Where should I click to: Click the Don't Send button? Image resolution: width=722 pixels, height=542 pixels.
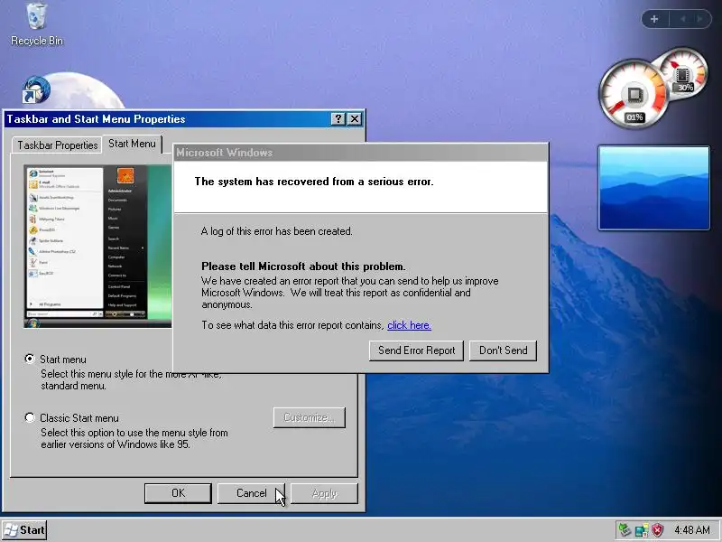pyautogui.click(x=503, y=350)
